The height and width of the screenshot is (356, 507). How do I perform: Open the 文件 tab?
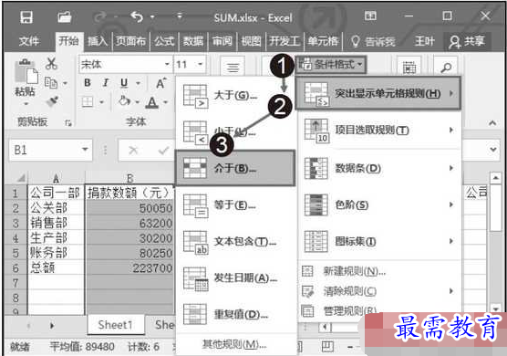(x=29, y=41)
